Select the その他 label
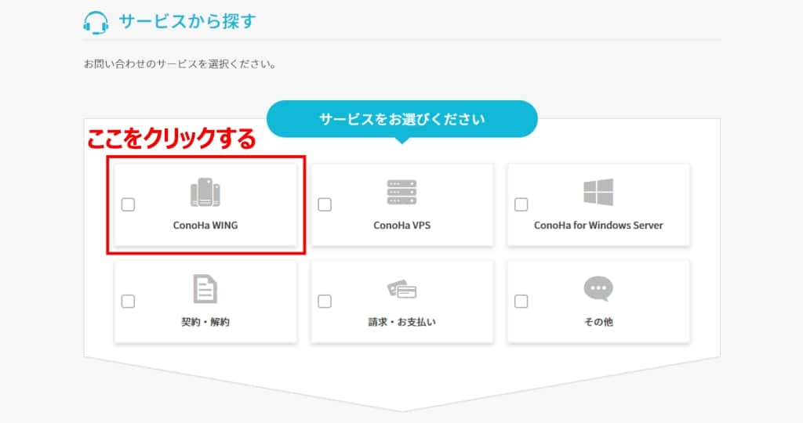Viewport: 803px width, 423px height. (x=598, y=322)
